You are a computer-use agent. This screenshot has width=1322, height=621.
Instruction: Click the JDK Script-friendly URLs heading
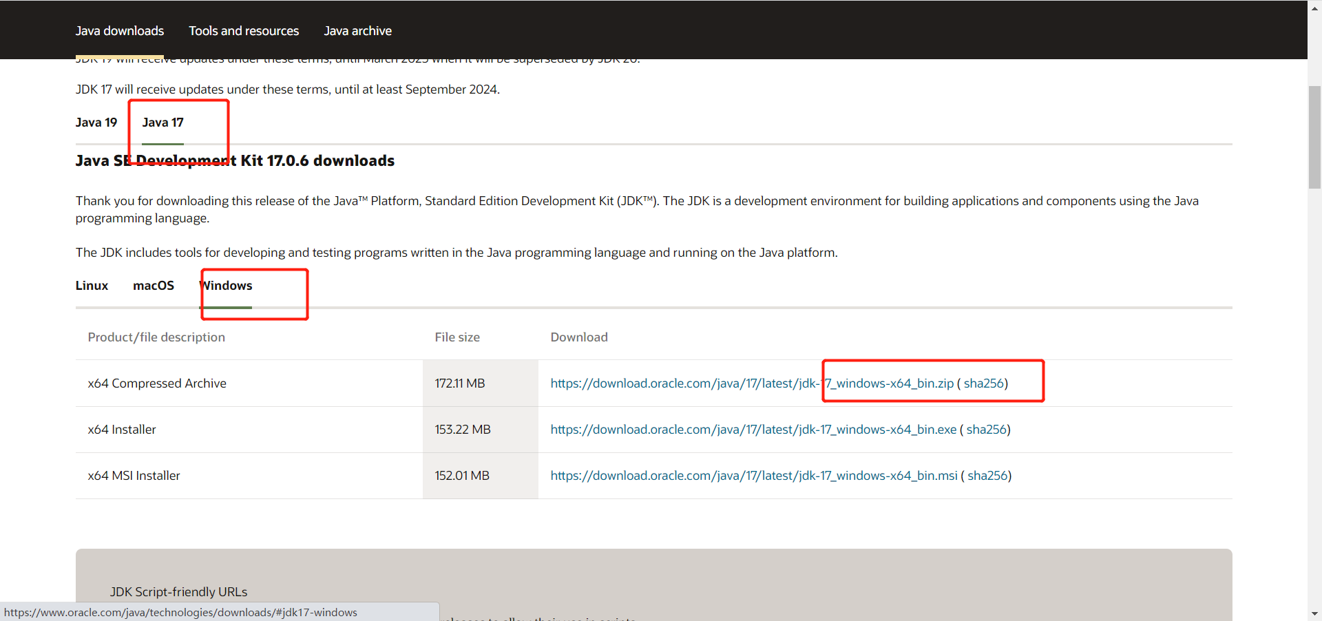coord(178,592)
